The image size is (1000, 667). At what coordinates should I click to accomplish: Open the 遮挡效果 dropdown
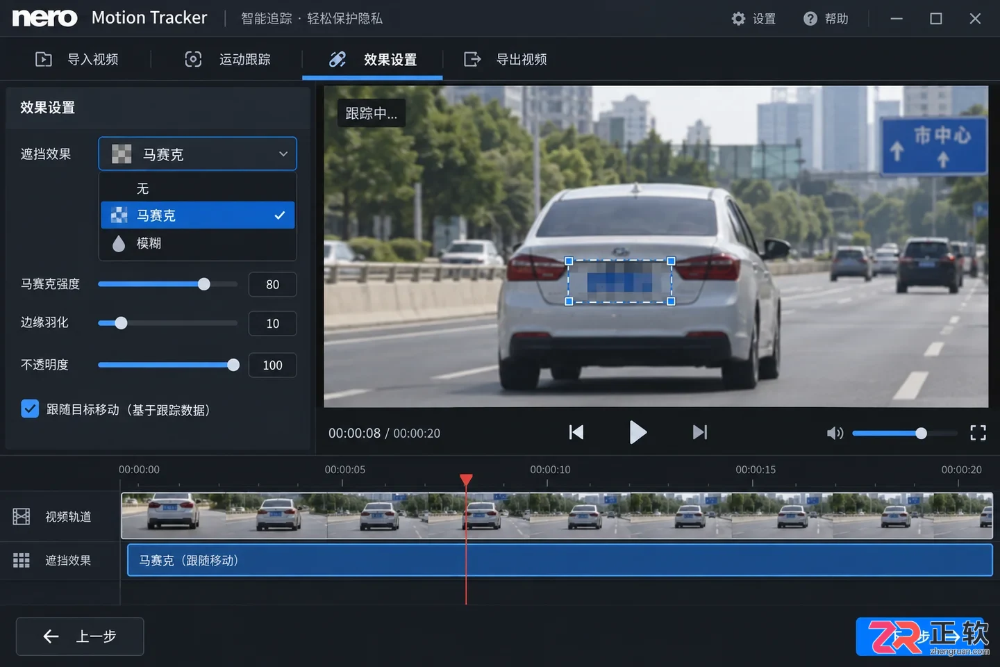click(x=197, y=154)
